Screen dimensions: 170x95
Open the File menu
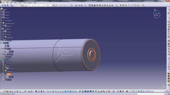coord(7,3)
